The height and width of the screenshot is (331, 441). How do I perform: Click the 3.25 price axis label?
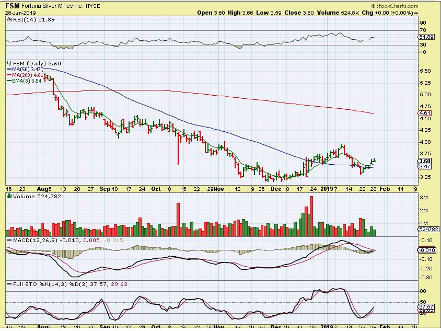click(425, 177)
